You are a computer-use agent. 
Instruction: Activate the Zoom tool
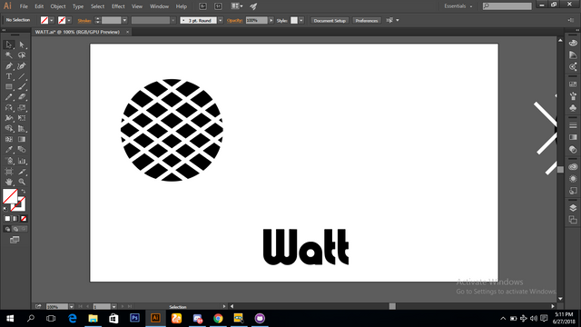[x=22, y=182]
